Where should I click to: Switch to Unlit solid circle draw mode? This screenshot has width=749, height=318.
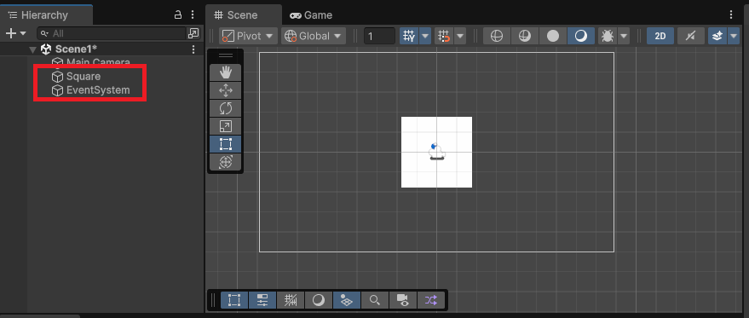tap(553, 36)
